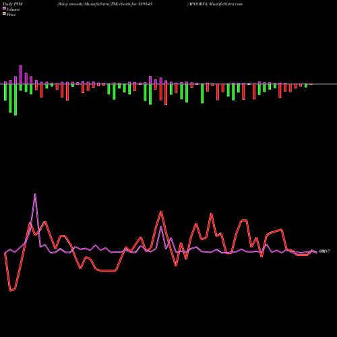
Task: Click the "Daily PVM" chart title
Action: tap(13, 4)
